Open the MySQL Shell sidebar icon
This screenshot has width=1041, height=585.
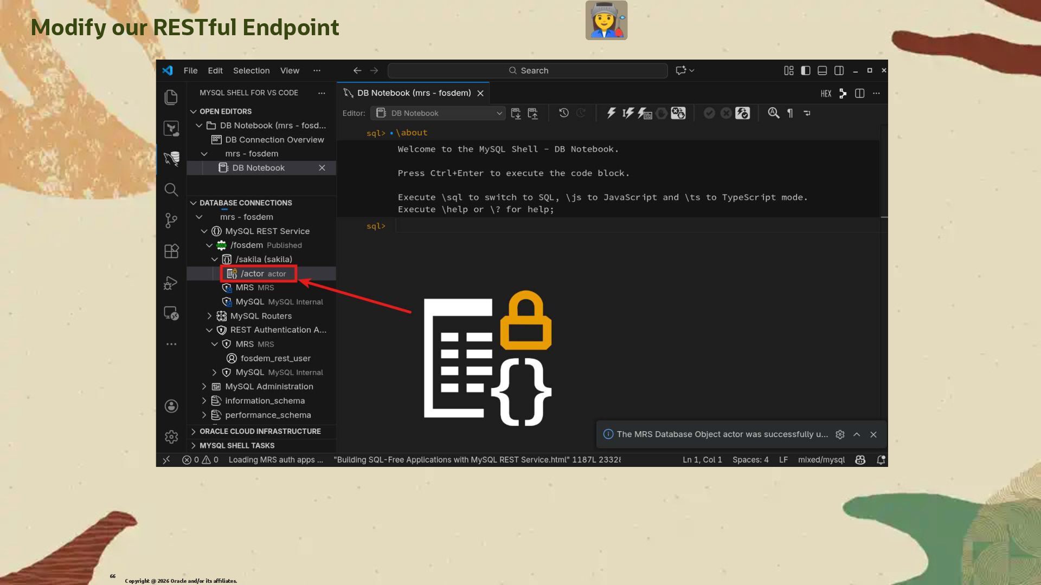(x=171, y=159)
